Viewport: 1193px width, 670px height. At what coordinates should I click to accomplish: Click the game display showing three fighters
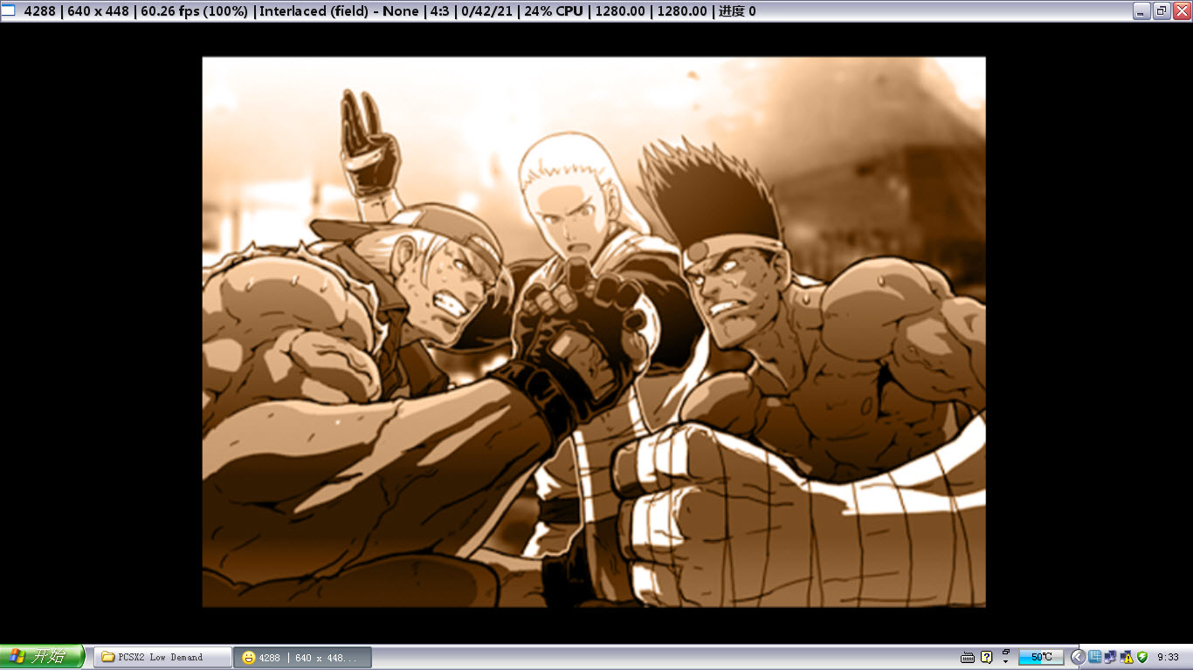(x=594, y=332)
